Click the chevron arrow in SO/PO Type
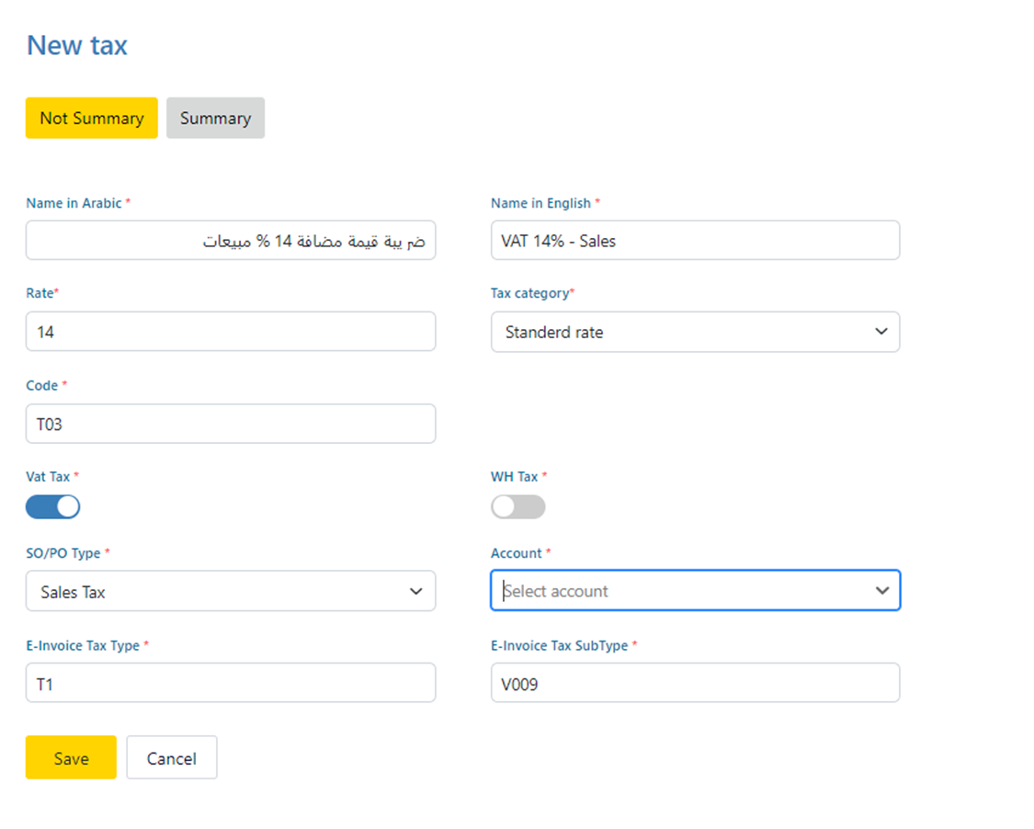The image size is (1034, 829). [415, 592]
